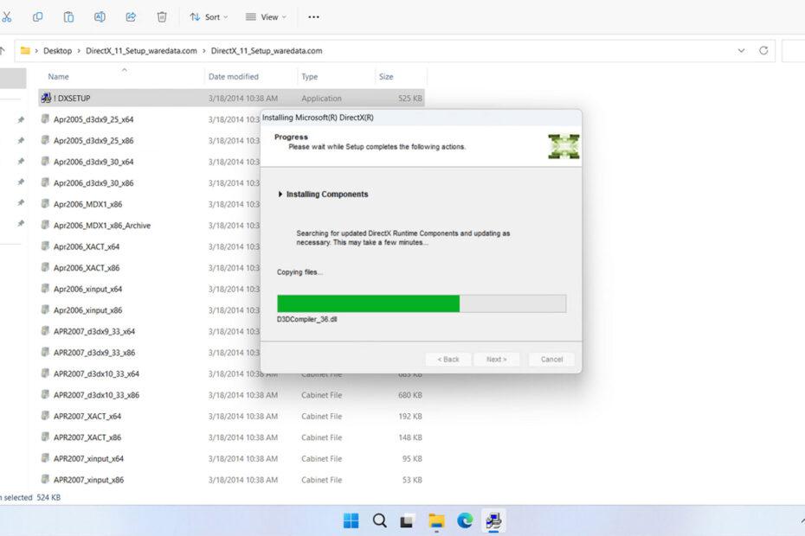Select file Apr2006_MDX1_x86_Archive
The image size is (805, 536).
(102, 226)
